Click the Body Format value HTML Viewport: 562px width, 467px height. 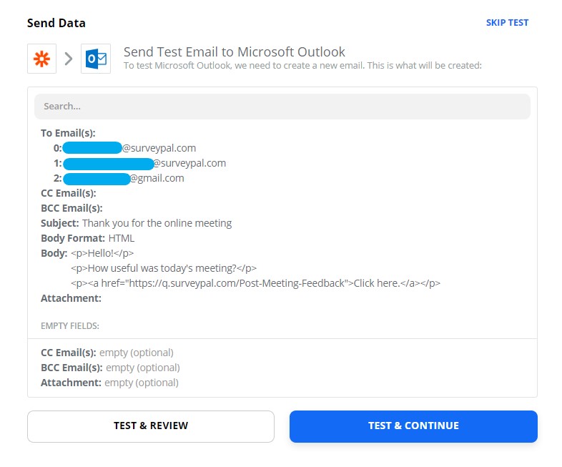(121, 238)
